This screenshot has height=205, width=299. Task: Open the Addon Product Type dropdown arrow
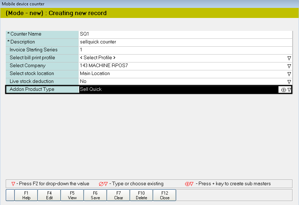point(289,90)
